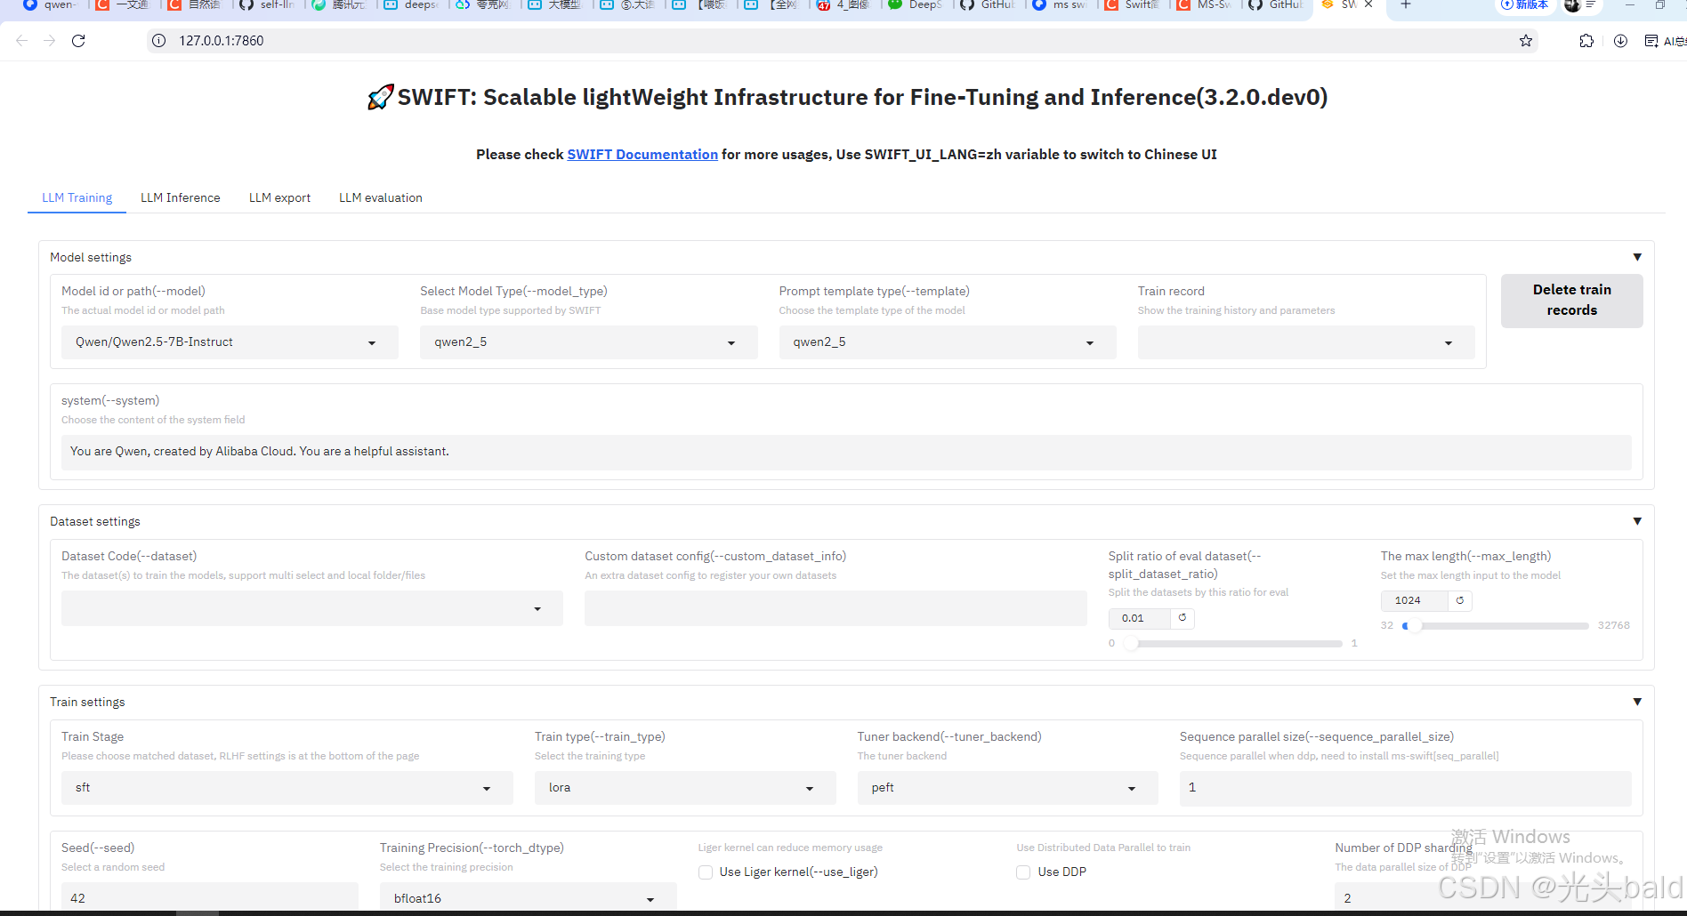1687x916 pixels.
Task: Click the SWIFT page title heading
Action: (x=846, y=97)
